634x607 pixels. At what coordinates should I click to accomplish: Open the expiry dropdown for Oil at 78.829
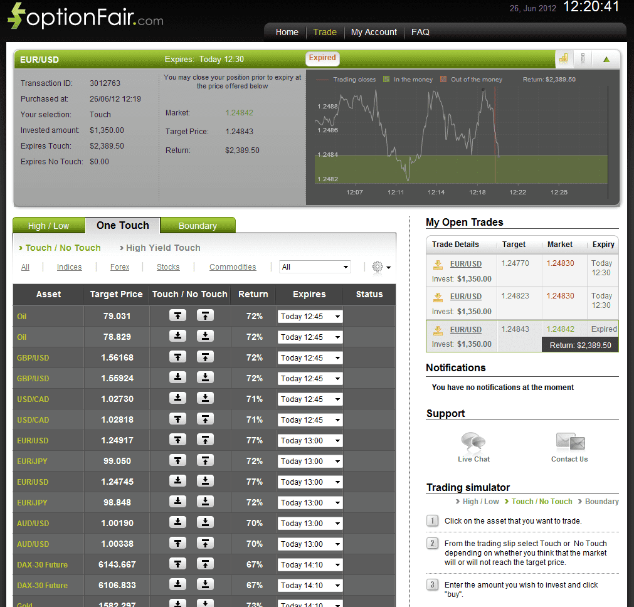[309, 337]
